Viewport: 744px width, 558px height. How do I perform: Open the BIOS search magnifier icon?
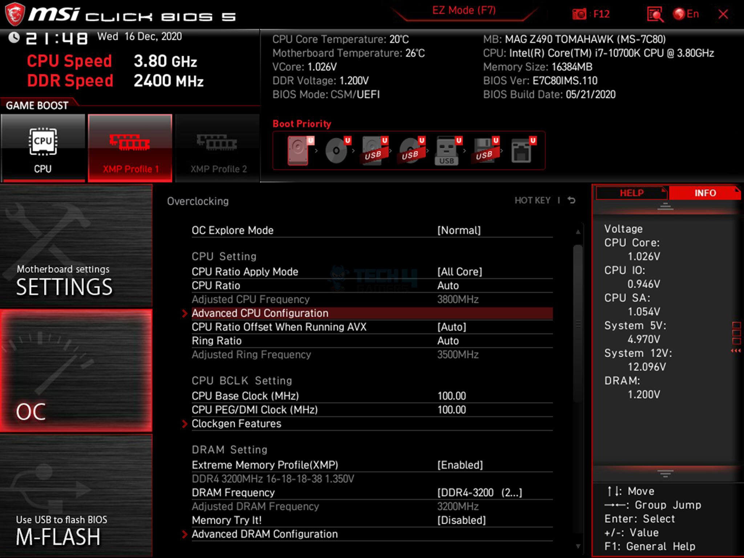[655, 15]
